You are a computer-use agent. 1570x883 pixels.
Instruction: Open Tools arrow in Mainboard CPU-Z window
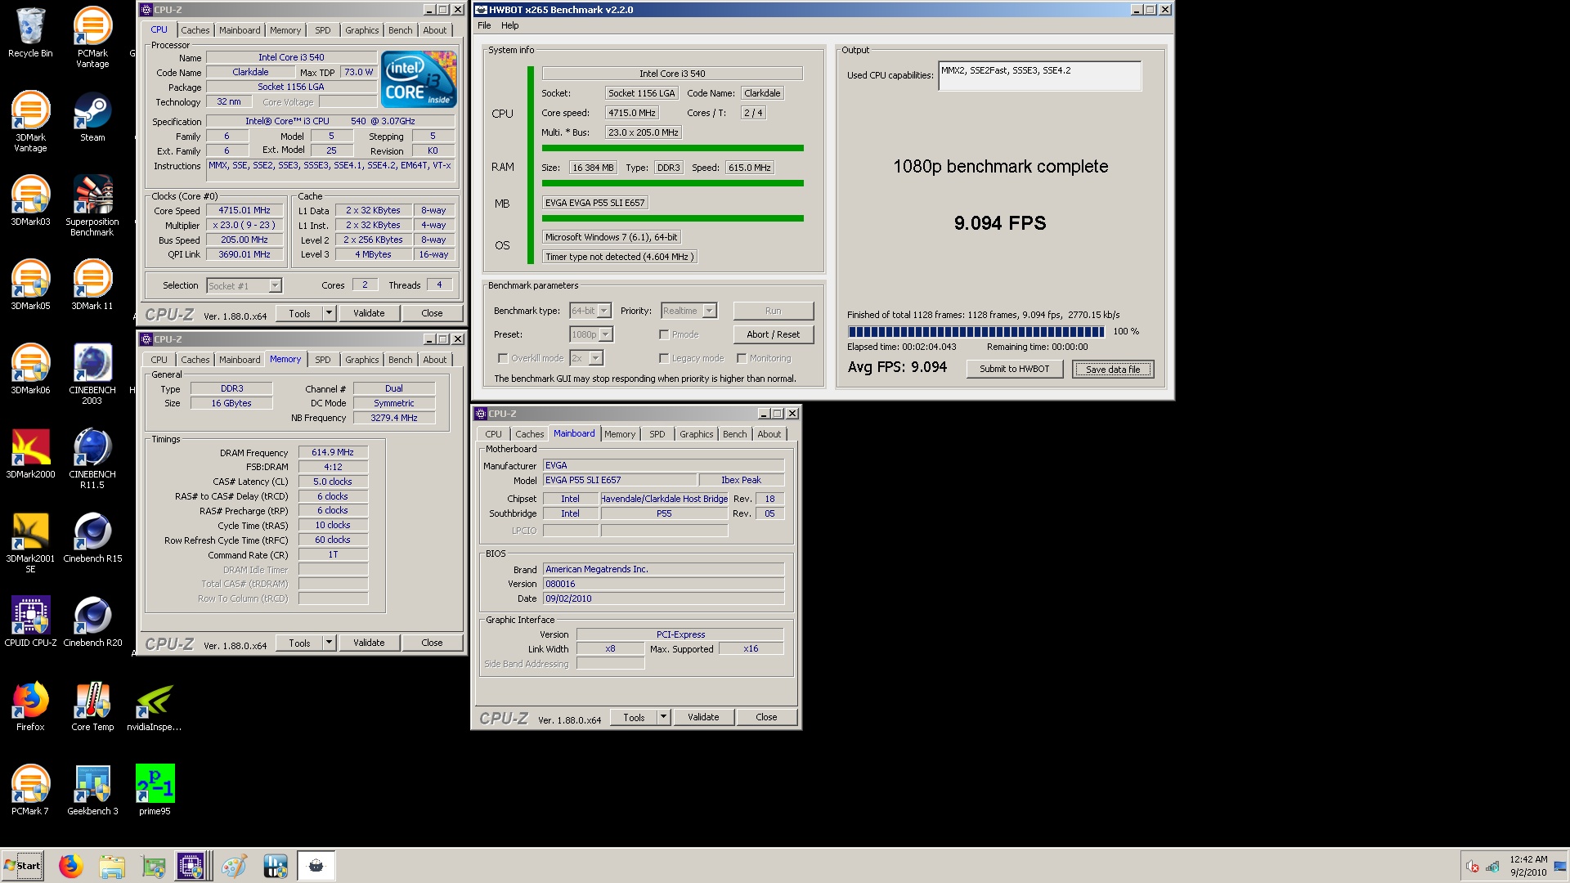point(663,717)
